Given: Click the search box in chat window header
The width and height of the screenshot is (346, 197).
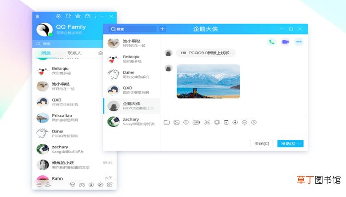Looking at the screenshot, I should coord(132,29).
